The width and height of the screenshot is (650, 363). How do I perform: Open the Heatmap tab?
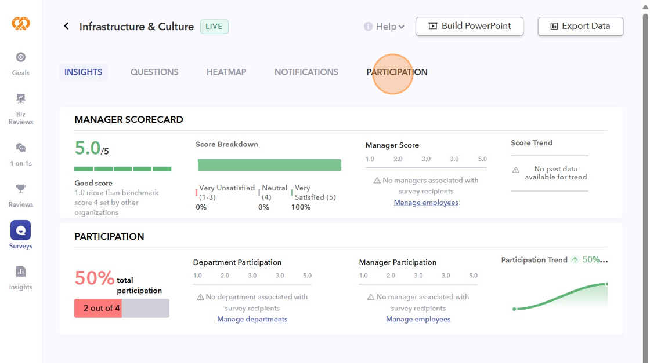coord(226,72)
